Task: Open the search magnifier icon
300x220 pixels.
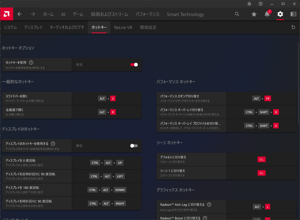Action: coord(237,14)
